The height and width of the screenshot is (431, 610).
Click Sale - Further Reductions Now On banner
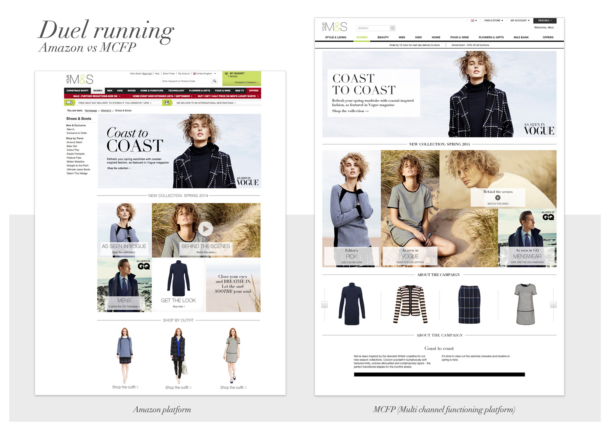pyautogui.click(x=97, y=96)
